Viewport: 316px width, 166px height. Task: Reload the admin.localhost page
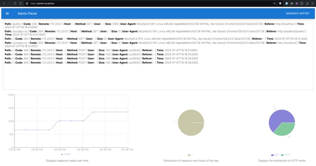(15, 4)
